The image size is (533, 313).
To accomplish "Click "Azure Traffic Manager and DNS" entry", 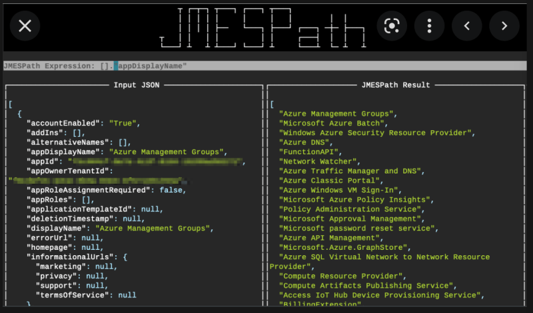I will 352,171.
